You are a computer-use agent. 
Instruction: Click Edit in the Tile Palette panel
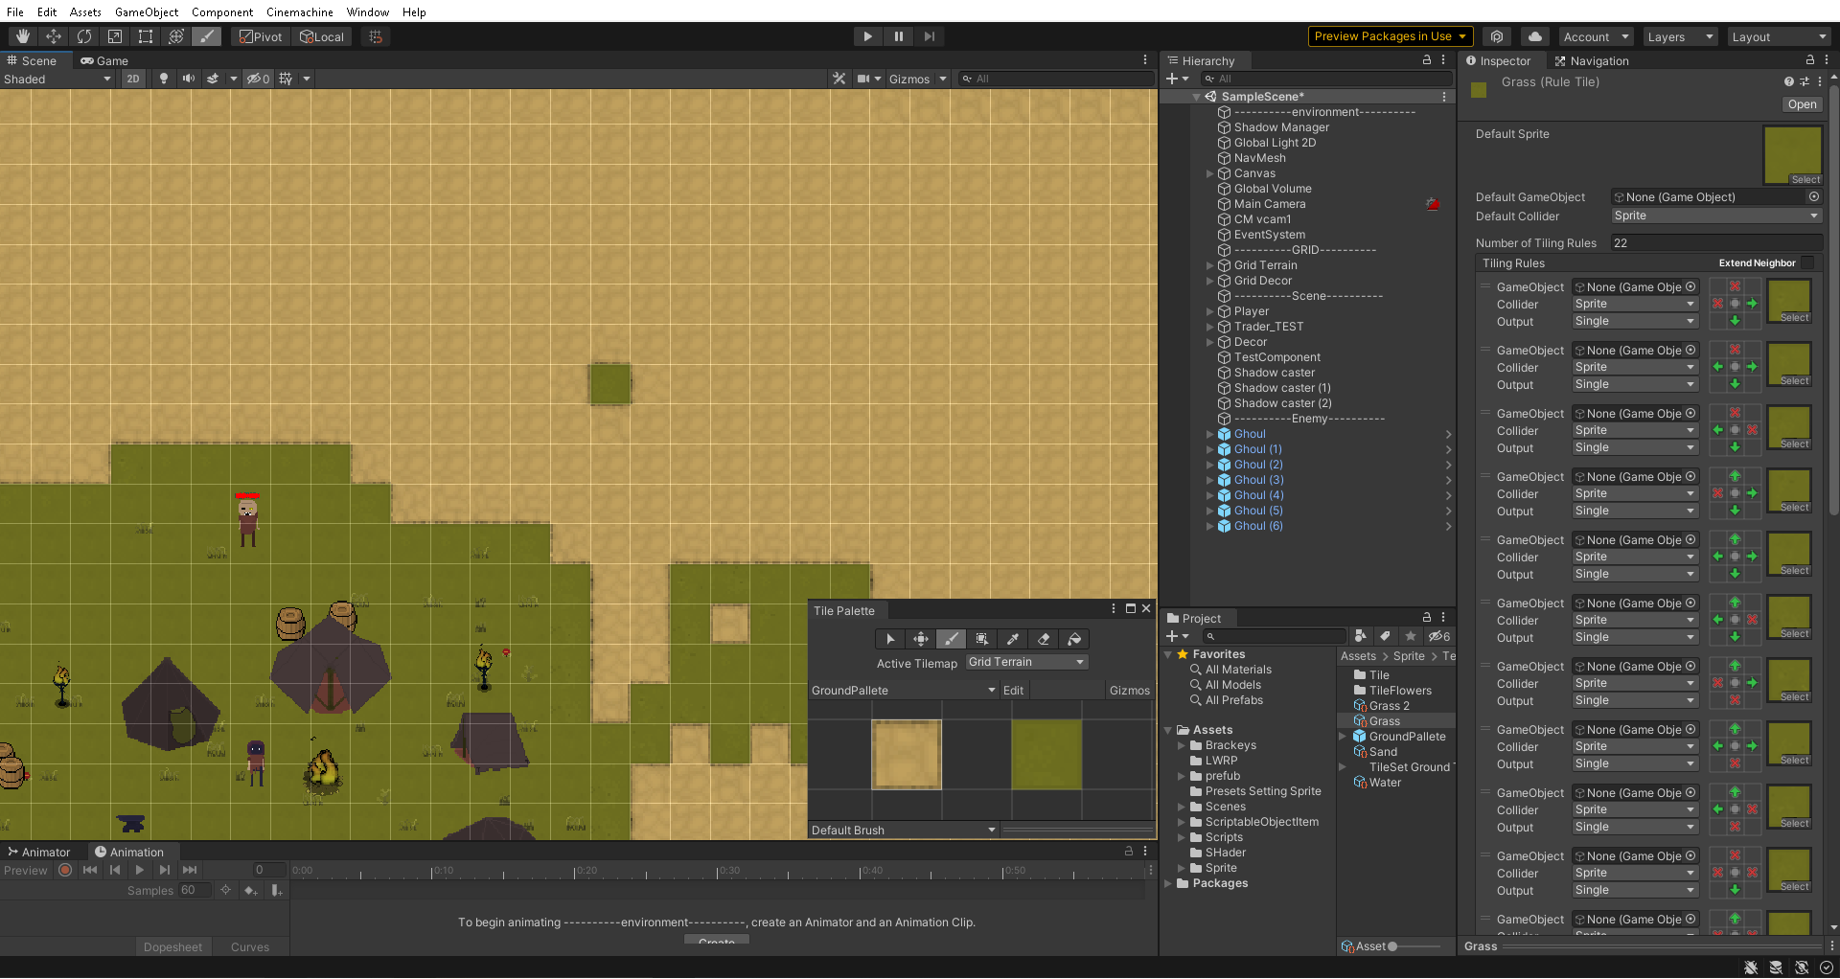[x=1013, y=690]
